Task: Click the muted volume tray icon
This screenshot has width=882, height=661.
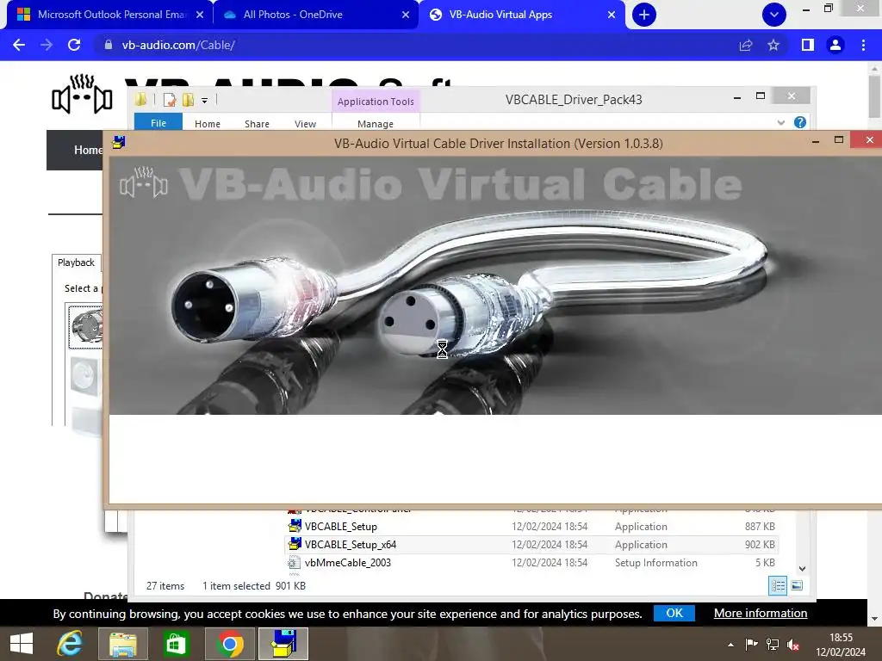Action: pyautogui.click(x=793, y=645)
